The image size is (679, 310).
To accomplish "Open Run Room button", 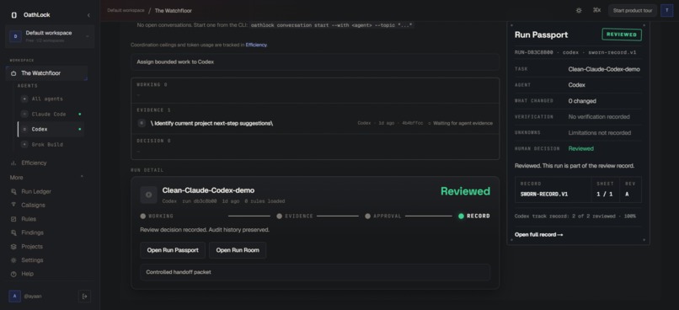I will point(238,250).
